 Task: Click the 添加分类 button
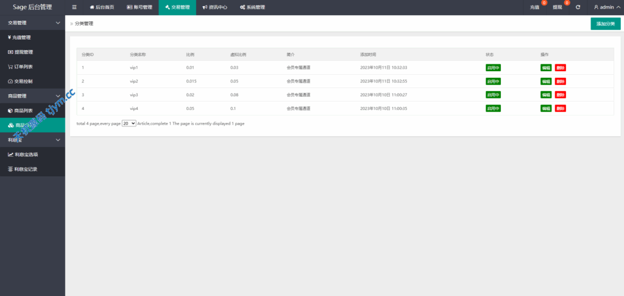(x=605, y=24)
